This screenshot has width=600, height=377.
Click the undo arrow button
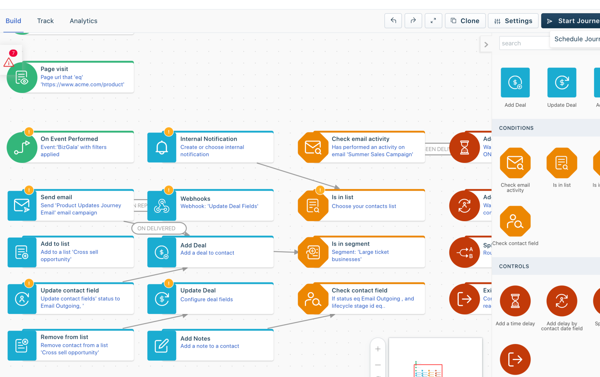coord(393,21)
